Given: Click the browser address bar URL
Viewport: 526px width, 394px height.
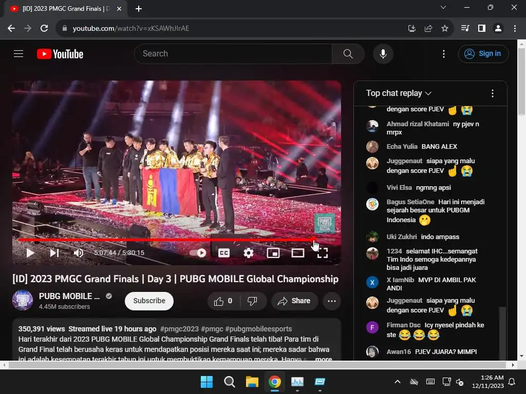Looking at the screenshot, I should (x=131, y=29).
